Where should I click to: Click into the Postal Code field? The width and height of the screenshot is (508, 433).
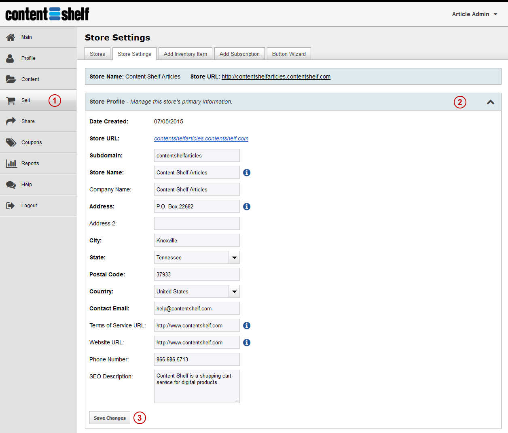tap(197, 274)
